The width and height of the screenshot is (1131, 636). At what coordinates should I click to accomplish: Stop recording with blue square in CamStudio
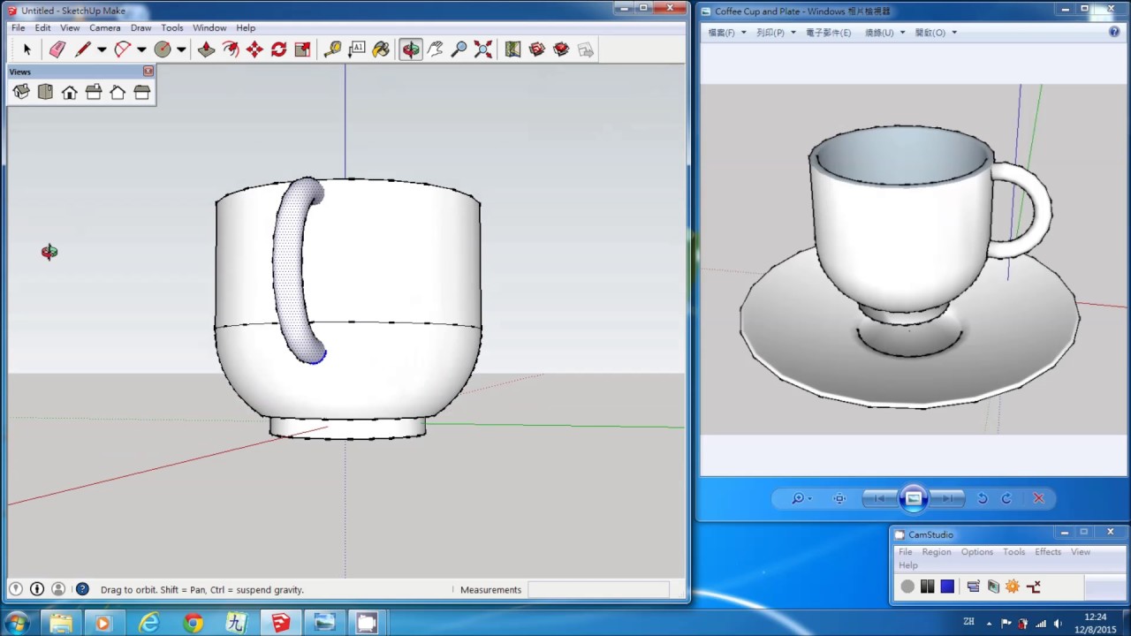947,587
